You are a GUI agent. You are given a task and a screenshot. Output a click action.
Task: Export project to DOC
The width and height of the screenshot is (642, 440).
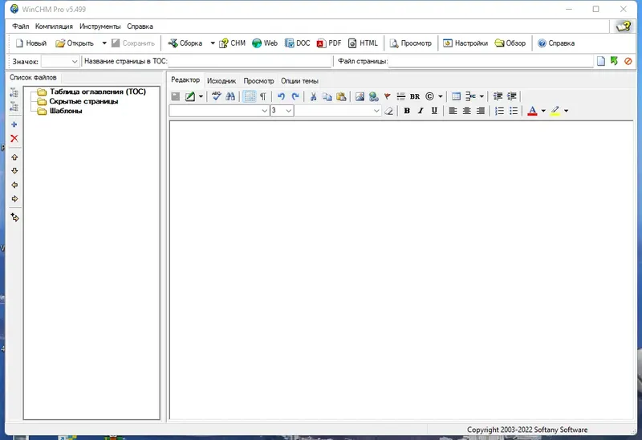pyautogui.click(x=298, y=43)
